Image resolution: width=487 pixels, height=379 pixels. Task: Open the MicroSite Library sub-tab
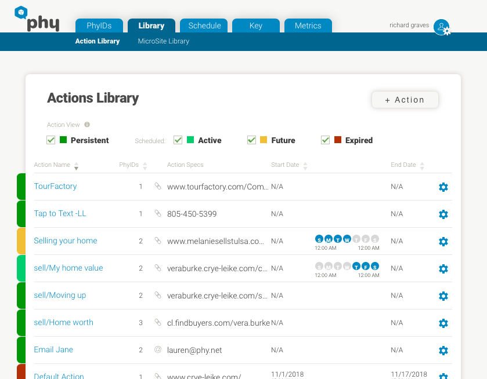(163, 41)
